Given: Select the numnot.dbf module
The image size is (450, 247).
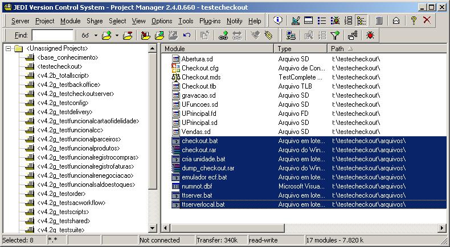Looking at the screenshot, I should [197, 186].
